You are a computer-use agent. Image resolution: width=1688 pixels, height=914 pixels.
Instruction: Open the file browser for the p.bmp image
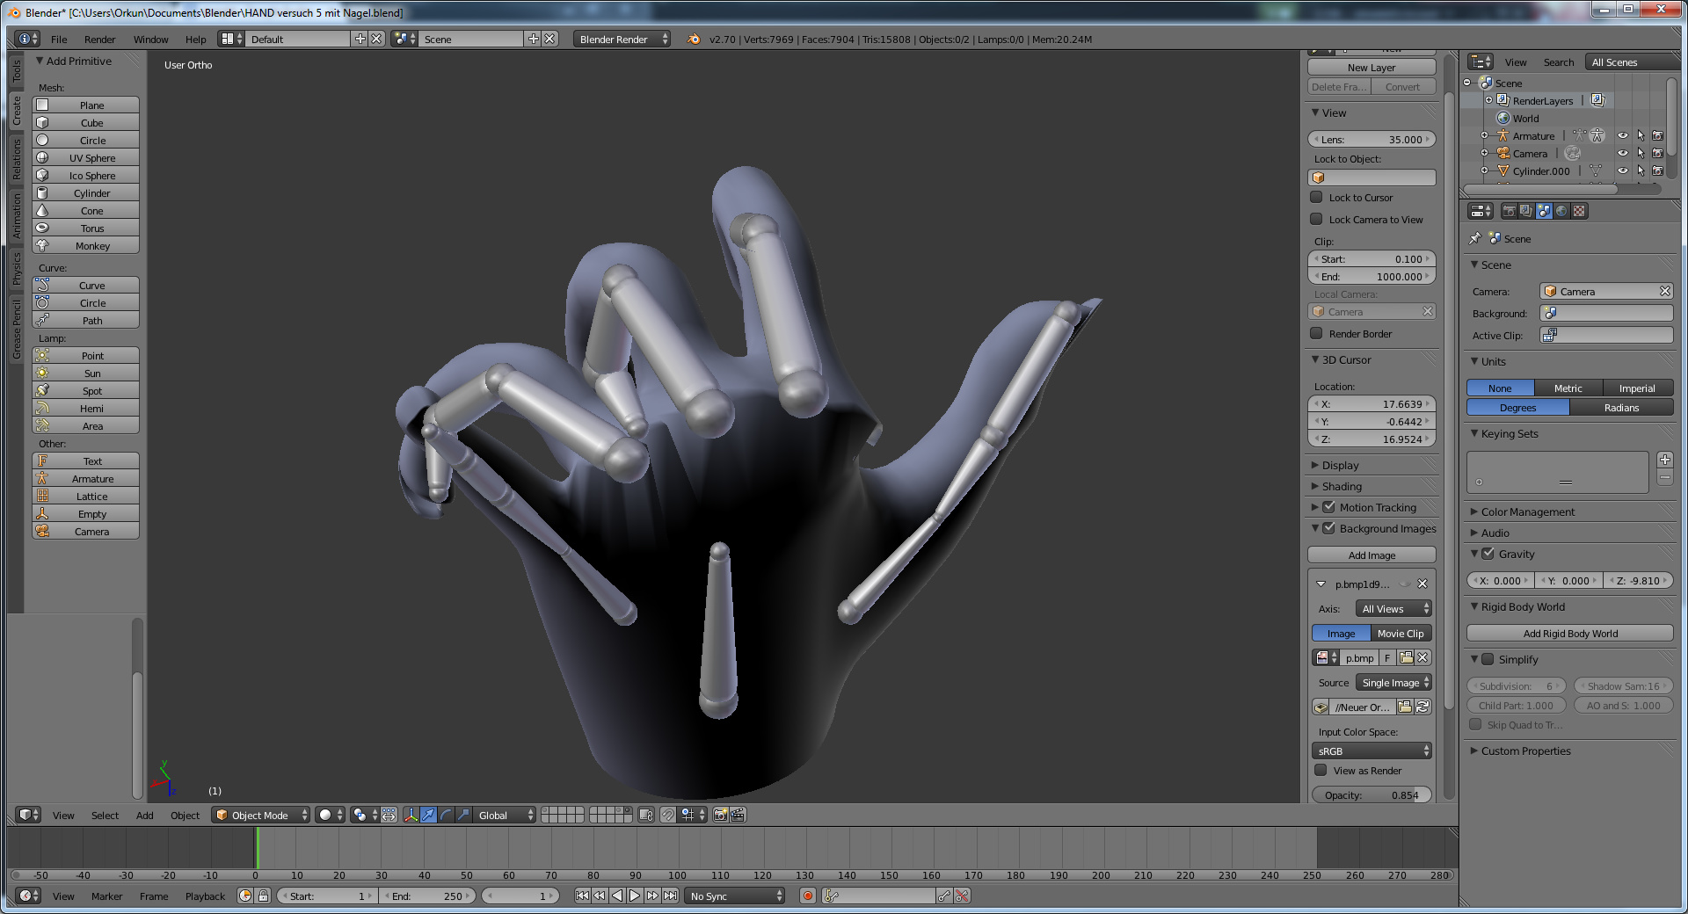1406,657
